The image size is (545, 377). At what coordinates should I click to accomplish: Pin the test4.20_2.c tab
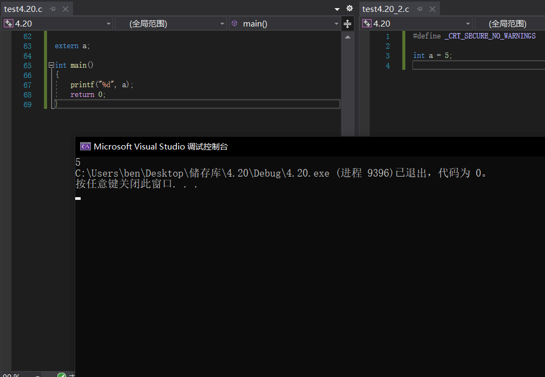[x=420, y=9]
